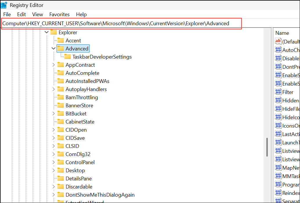Expand the Desktop key

pyautogui.click(x=54, y=171)
